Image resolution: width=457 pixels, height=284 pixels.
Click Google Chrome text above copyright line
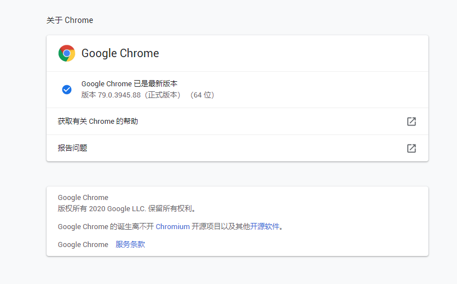click(x=83, y=198)
